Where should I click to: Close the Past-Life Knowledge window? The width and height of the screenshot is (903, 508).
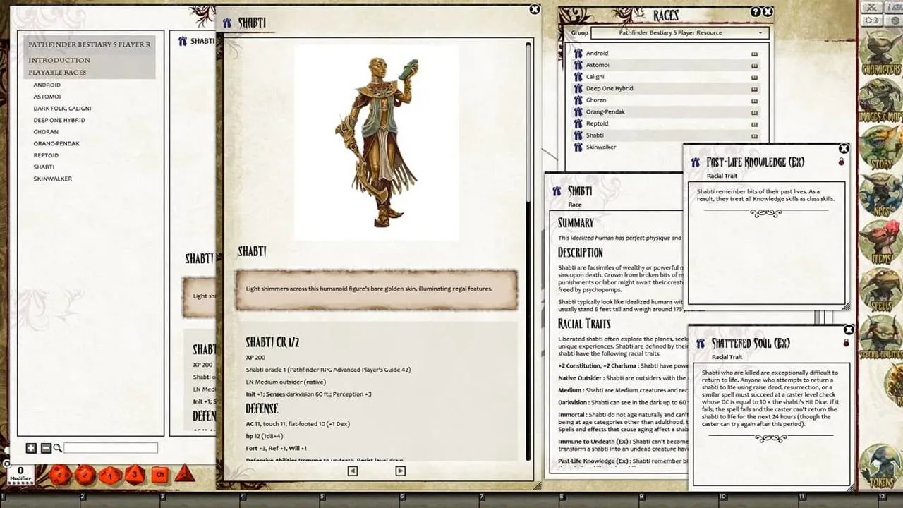(x=844, y=148)
